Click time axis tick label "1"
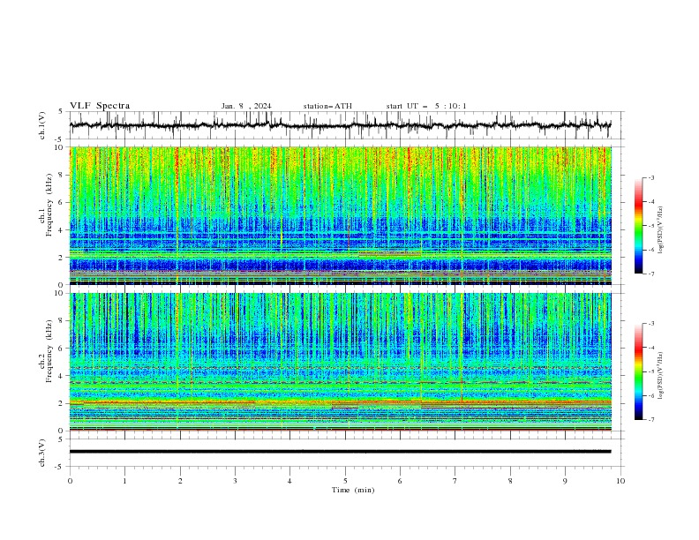 (124, 481)
